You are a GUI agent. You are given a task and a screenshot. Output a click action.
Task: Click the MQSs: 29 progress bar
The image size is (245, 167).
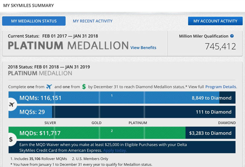coord(122,112)
